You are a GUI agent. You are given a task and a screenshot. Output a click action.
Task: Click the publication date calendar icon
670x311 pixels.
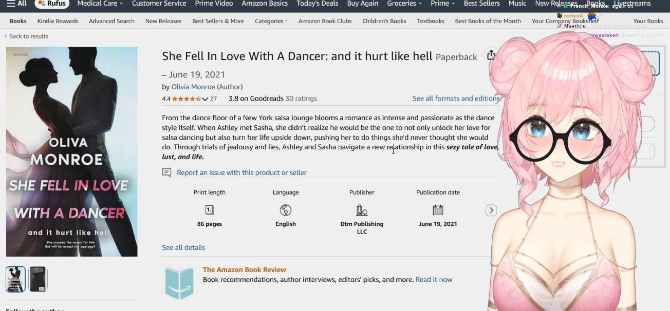point(438,210)
